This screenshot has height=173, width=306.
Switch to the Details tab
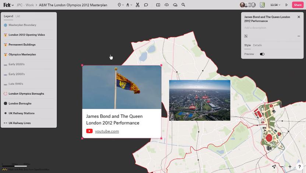(257, 45)
